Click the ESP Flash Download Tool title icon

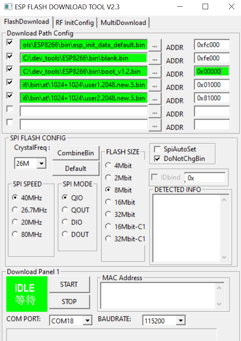coord(8,7)
